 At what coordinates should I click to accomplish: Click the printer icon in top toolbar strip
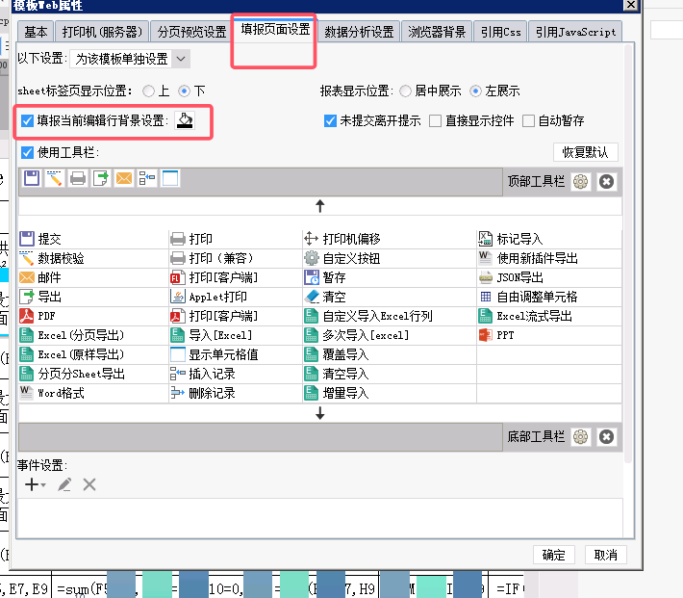78,178
